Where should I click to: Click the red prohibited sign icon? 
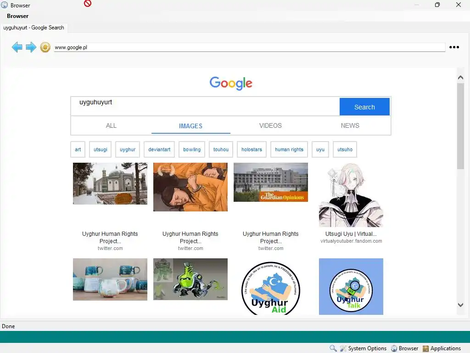tap(88, 3)
